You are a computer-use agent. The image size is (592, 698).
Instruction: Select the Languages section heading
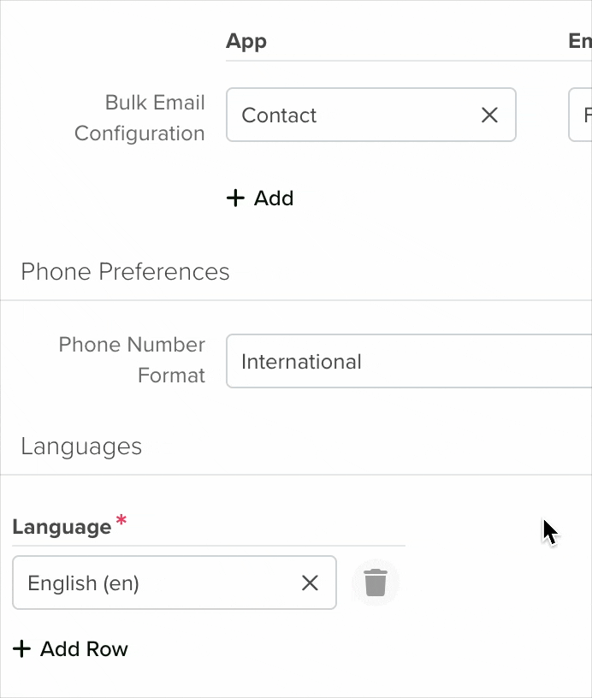pyautogui.click(x=81, y=447)
